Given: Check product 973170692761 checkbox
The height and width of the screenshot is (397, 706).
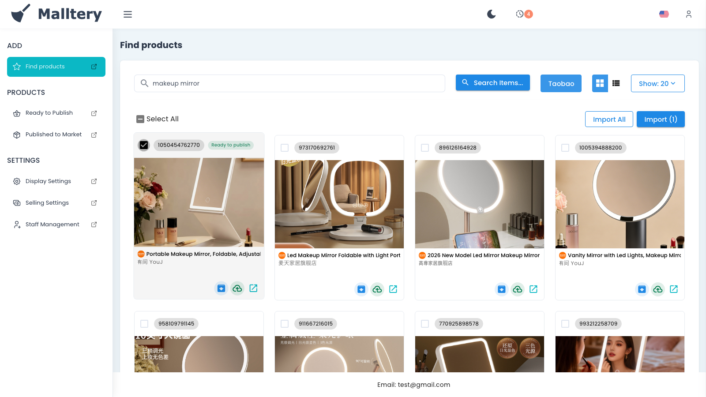Looking at the screenshot, I should point(285,148).
